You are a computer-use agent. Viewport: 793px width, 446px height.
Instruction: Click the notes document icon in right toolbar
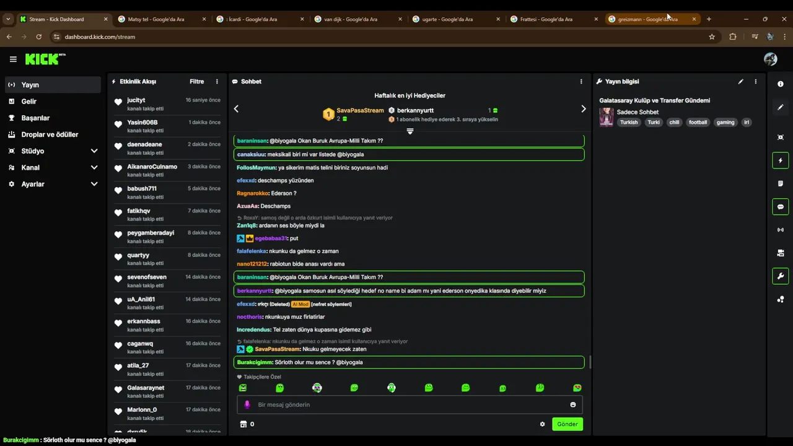[780, 183]
